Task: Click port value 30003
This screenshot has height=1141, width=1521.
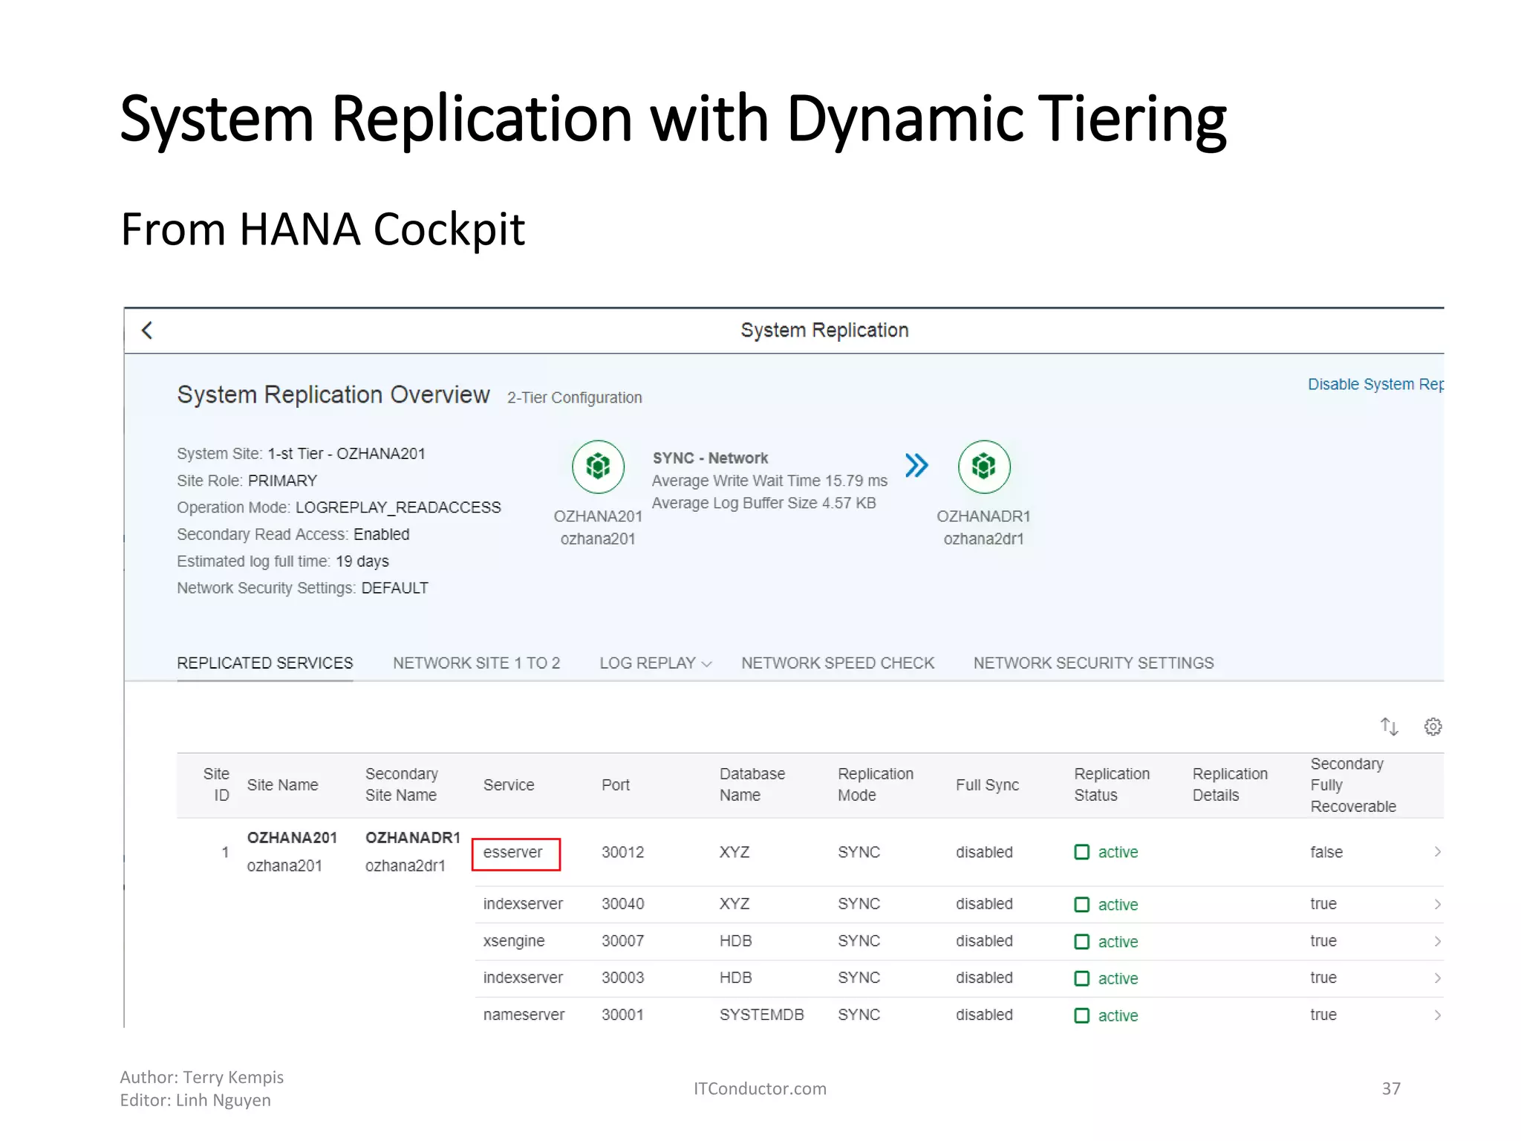Action: pos(622,978)
